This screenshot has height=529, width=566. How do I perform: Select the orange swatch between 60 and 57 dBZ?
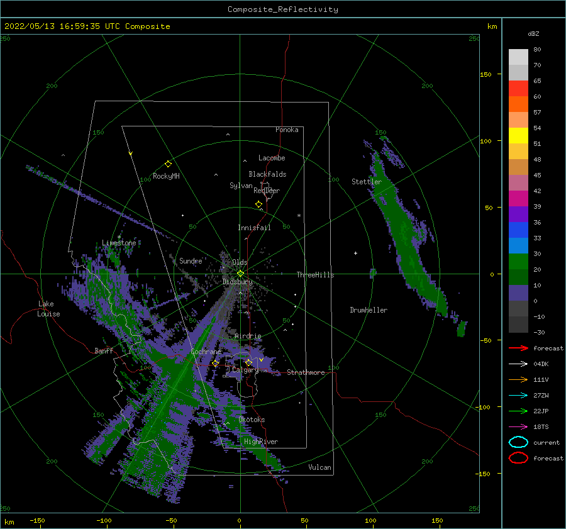pyautogui.click(x=518, y=104)
